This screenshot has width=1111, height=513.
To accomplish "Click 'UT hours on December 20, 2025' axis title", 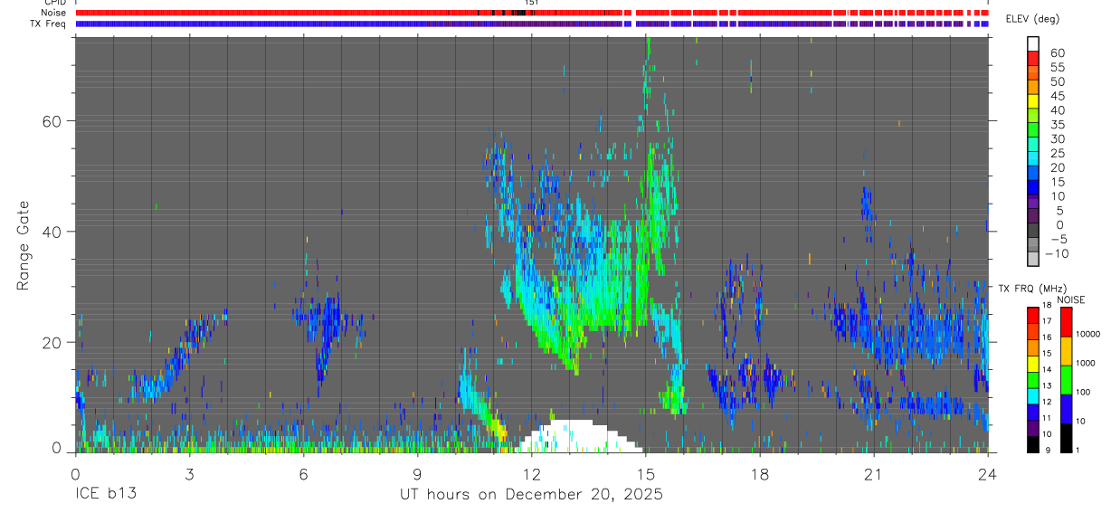I will [x=532, y=495].
